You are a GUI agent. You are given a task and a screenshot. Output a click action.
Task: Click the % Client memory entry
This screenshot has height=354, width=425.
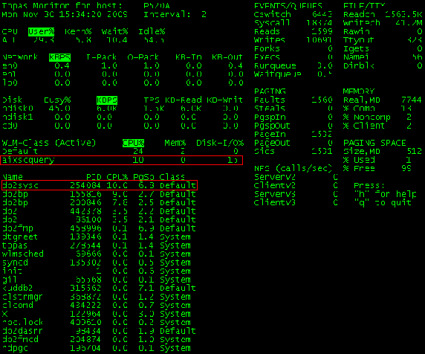pyautogui.click(x=377, y=126)
